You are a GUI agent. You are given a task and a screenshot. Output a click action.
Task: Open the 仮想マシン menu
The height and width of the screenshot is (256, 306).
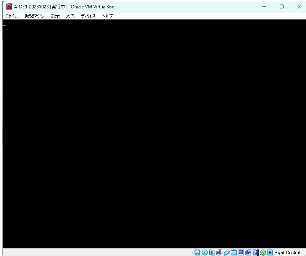(x=35, y=16)
